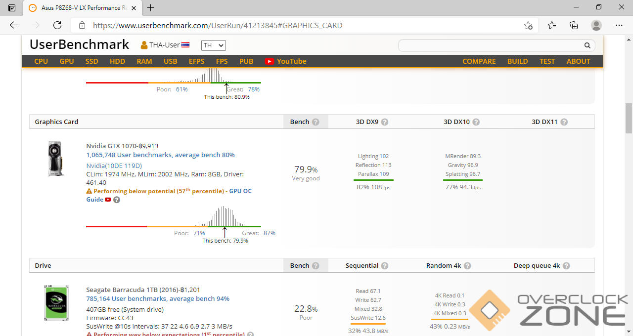Viewport: 633px width, 336px height.
Task: Click the Graphics Card Bench help icon
Action: point(316,122)
